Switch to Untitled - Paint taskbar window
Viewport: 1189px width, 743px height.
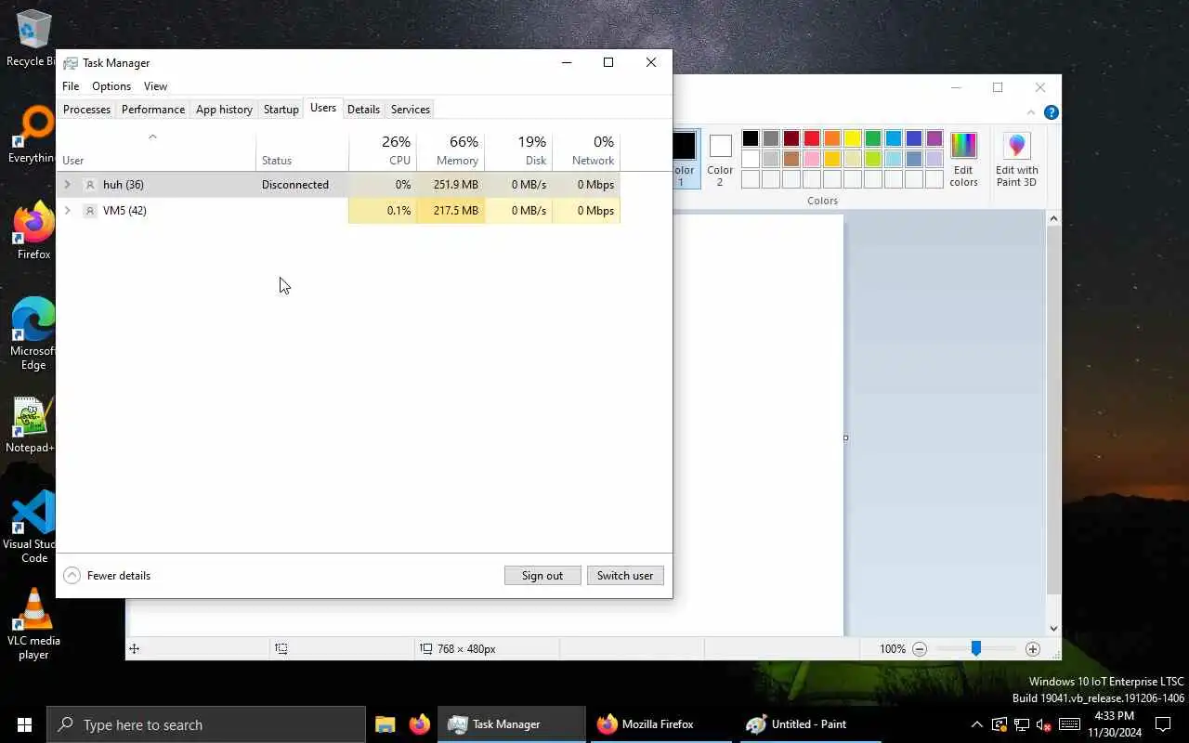tap(808, 724)
